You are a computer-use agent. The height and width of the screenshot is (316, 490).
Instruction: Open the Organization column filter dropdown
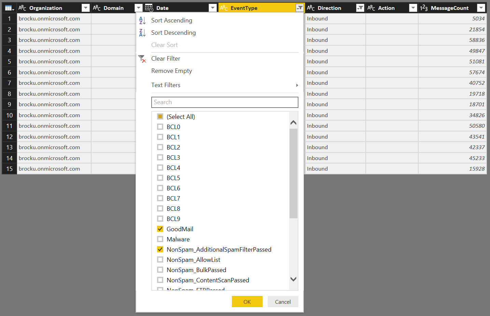pos(86,8)
